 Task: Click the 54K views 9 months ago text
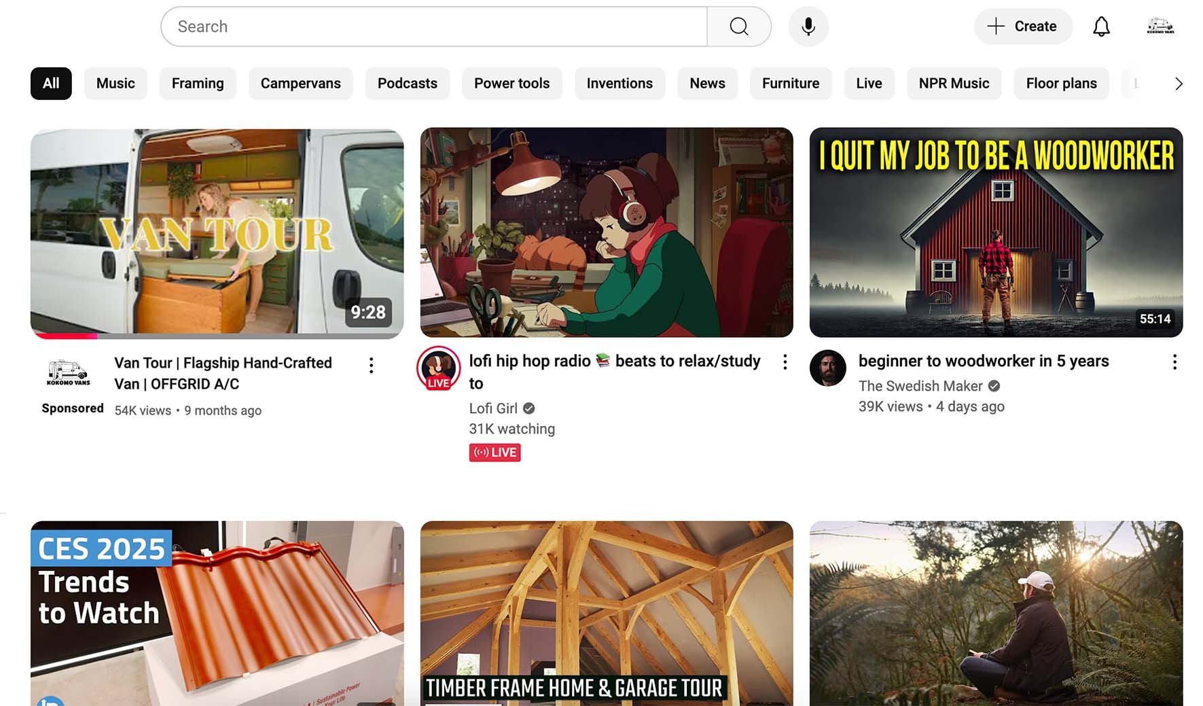tap(188, 410)
